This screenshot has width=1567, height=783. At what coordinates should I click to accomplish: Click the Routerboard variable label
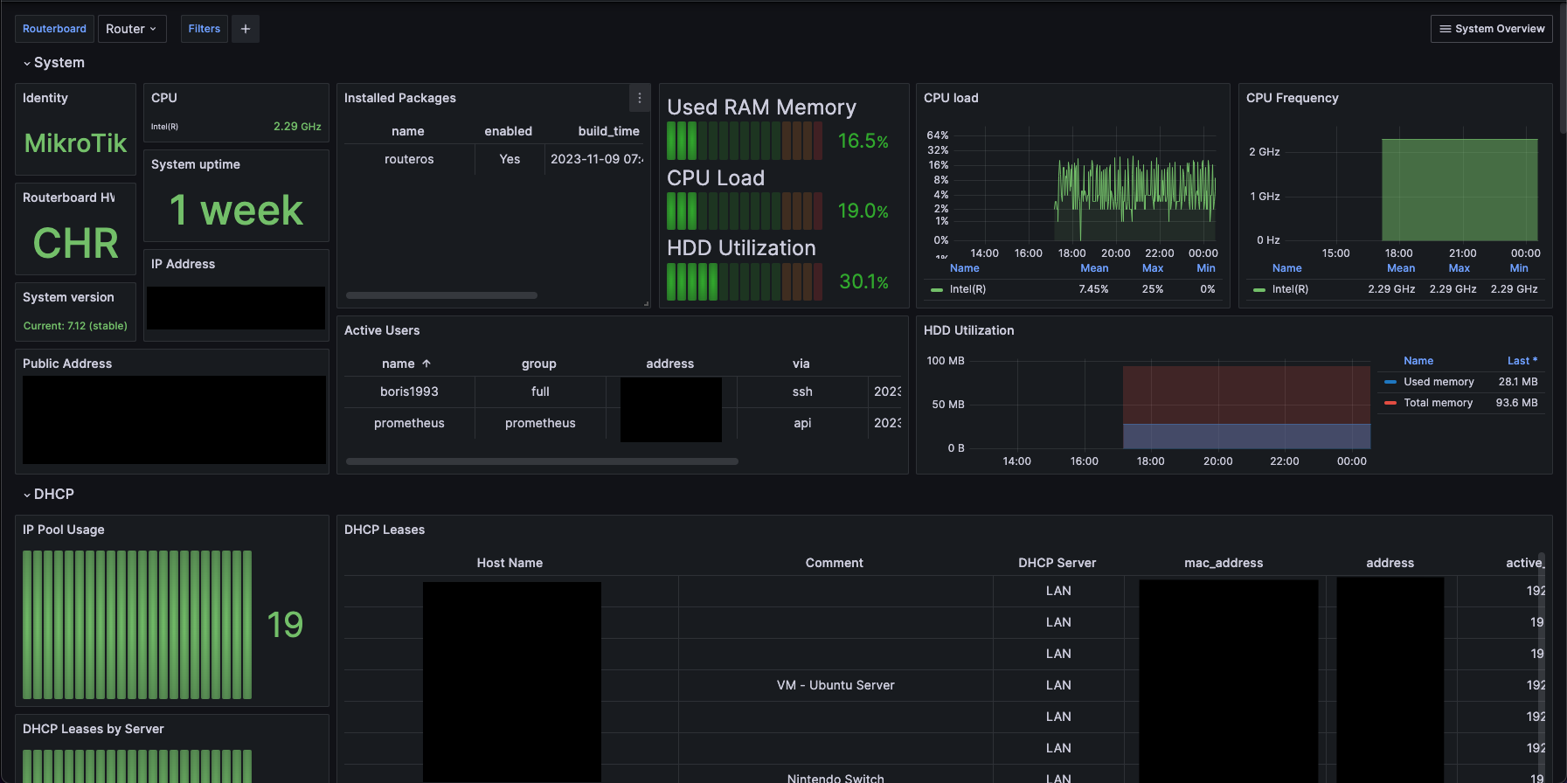[x=54, y=29]
